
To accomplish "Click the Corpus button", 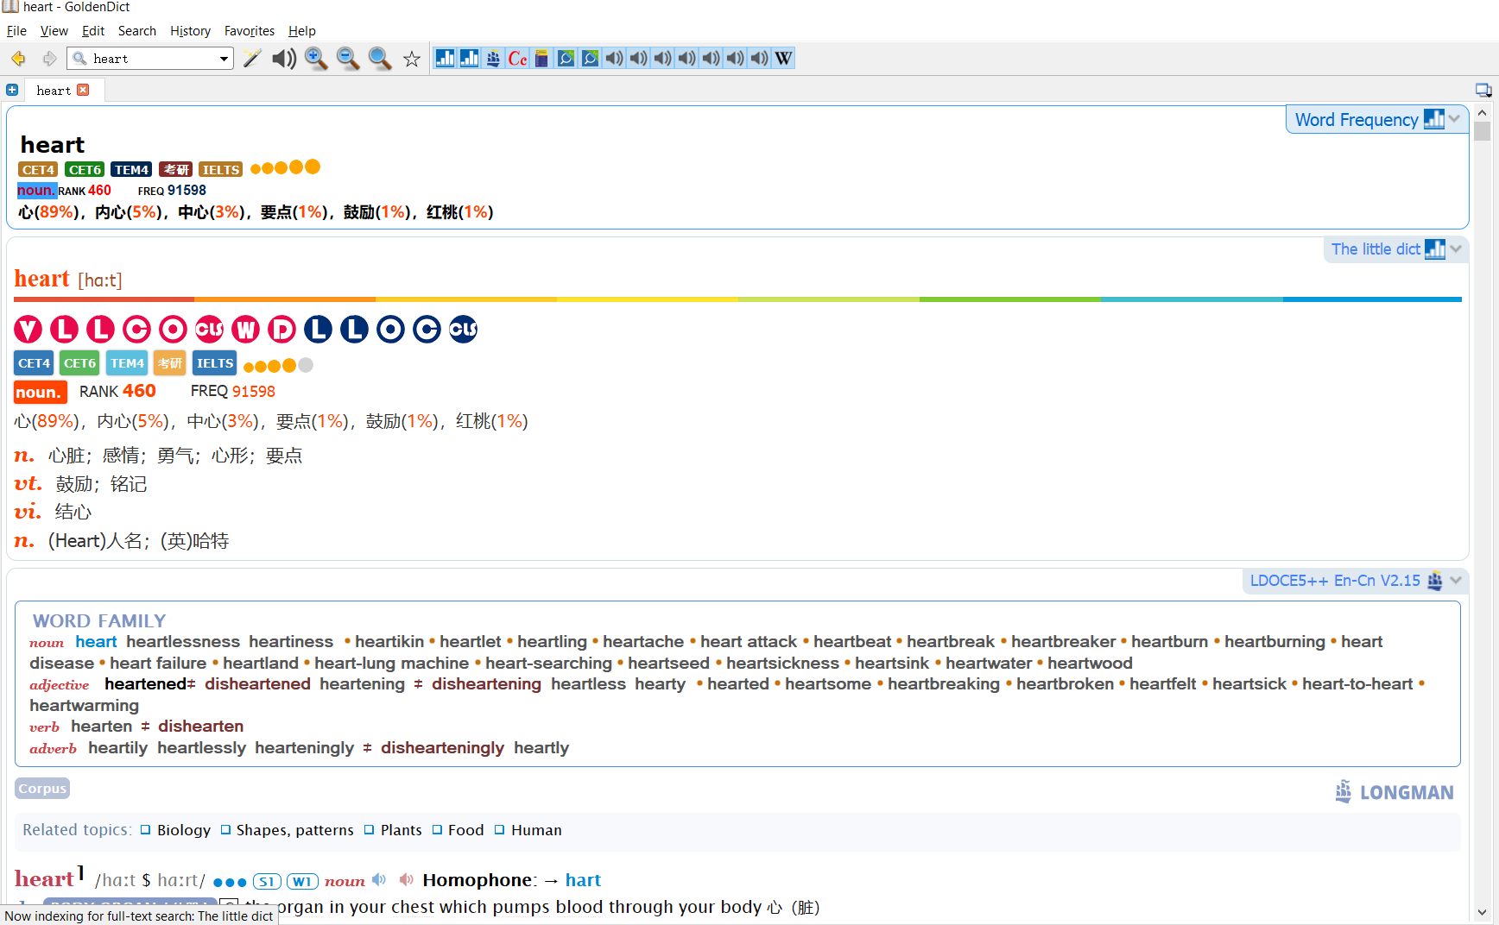I will [x=42, y=789].
